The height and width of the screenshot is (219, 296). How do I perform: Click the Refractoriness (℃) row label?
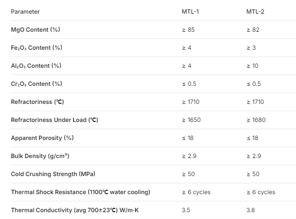pos(38,102)
